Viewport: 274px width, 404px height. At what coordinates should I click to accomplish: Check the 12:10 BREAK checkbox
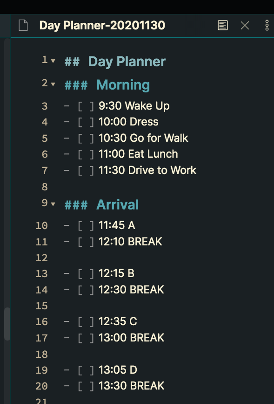click(87, 242)
